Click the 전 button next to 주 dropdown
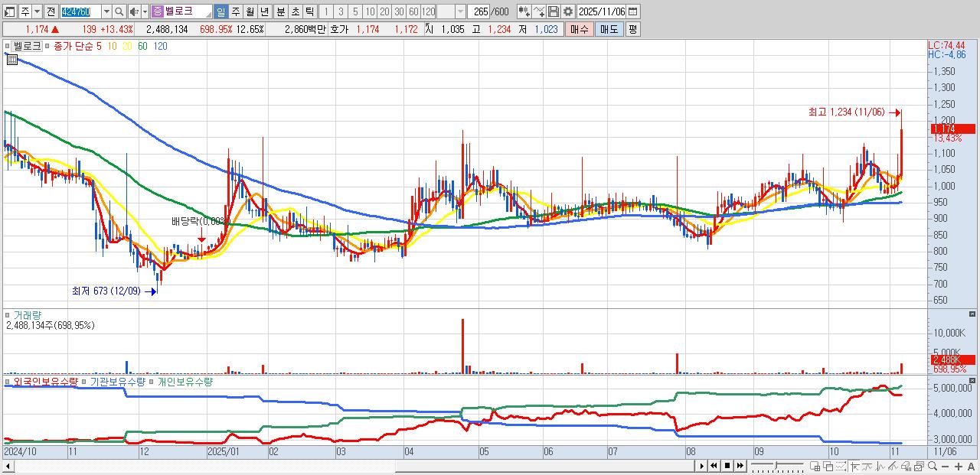Viewport: 980px width, 475px height. (51, 11)
